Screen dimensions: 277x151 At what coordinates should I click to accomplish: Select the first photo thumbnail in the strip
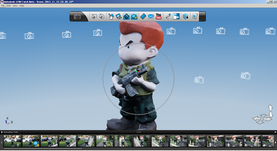(x=12, y=141)
